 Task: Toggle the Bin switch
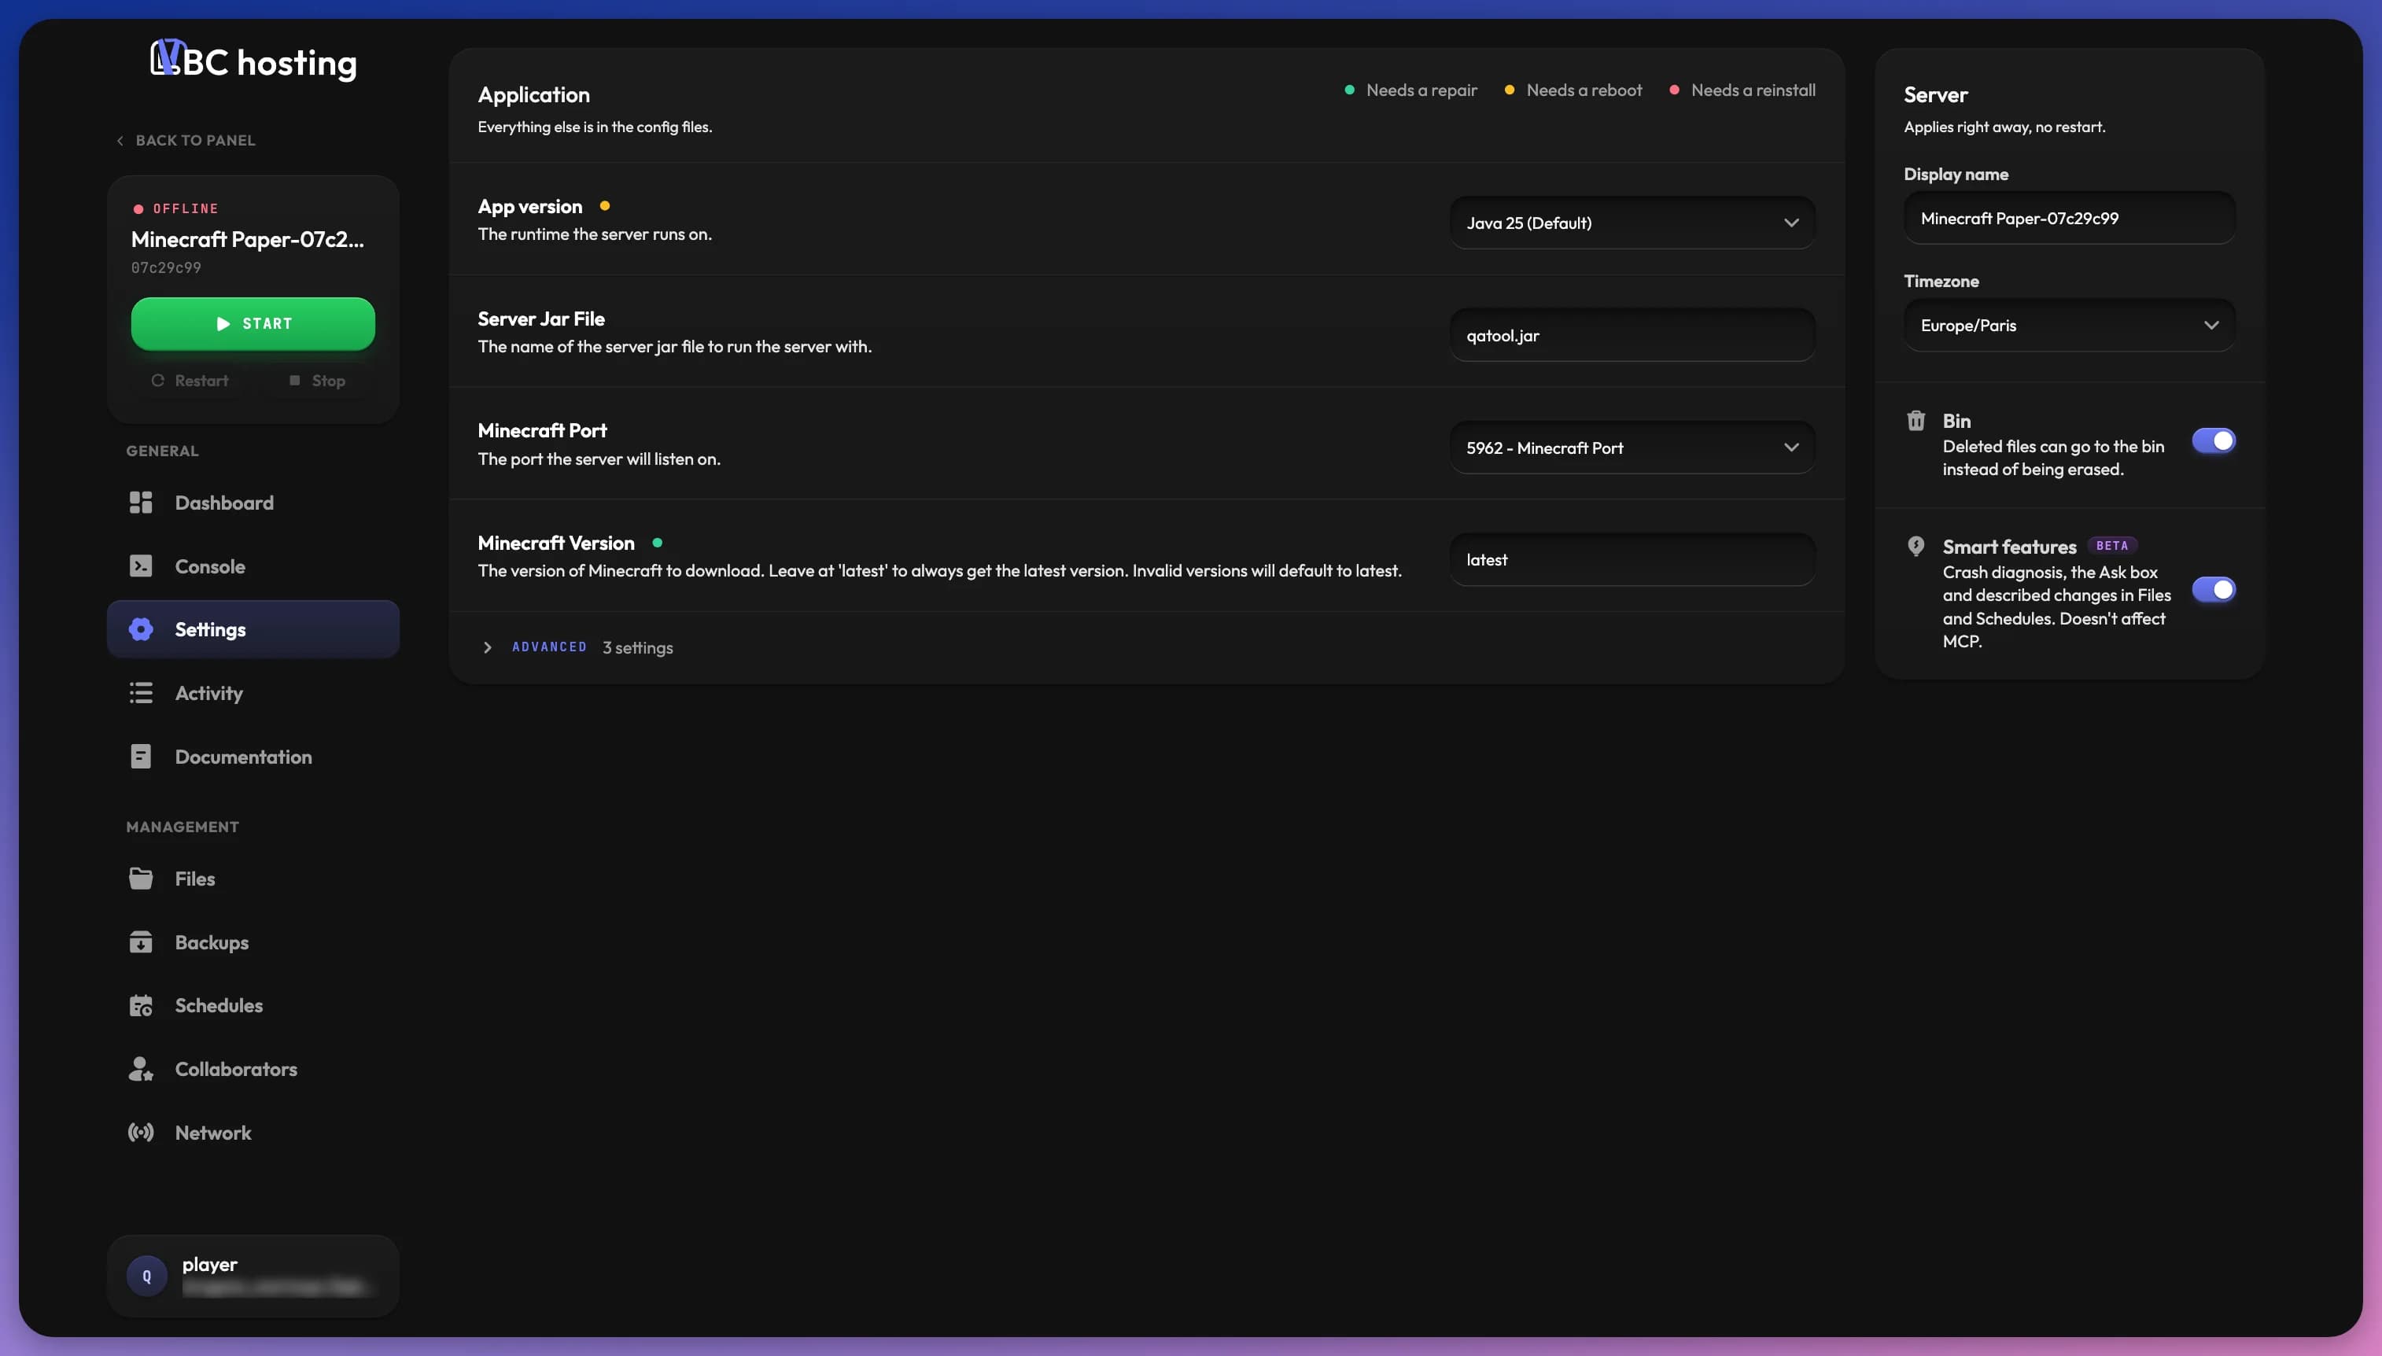click(x=2214, y=440)
